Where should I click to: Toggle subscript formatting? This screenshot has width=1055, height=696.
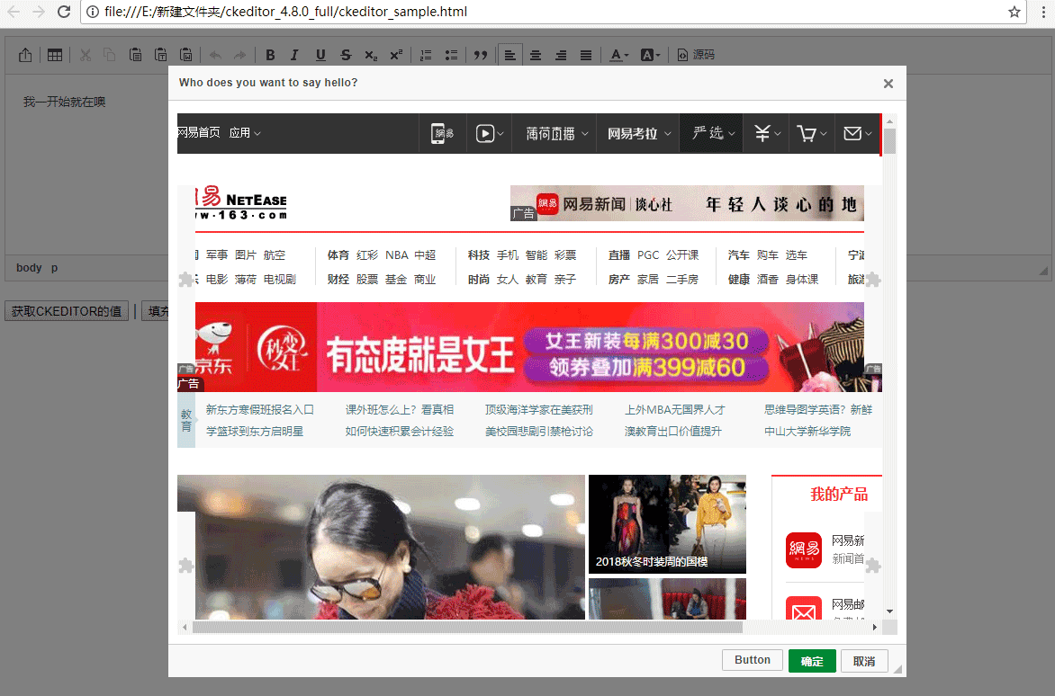(371, 55)
